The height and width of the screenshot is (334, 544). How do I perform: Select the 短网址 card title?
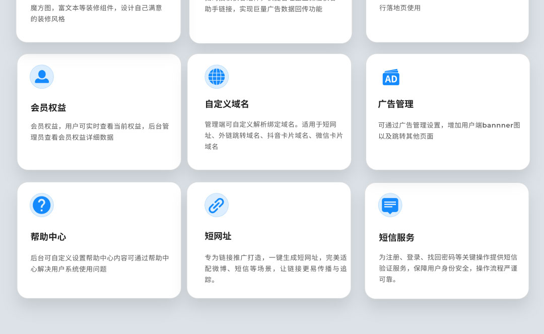pyautogui.click(x=218, y=236)
